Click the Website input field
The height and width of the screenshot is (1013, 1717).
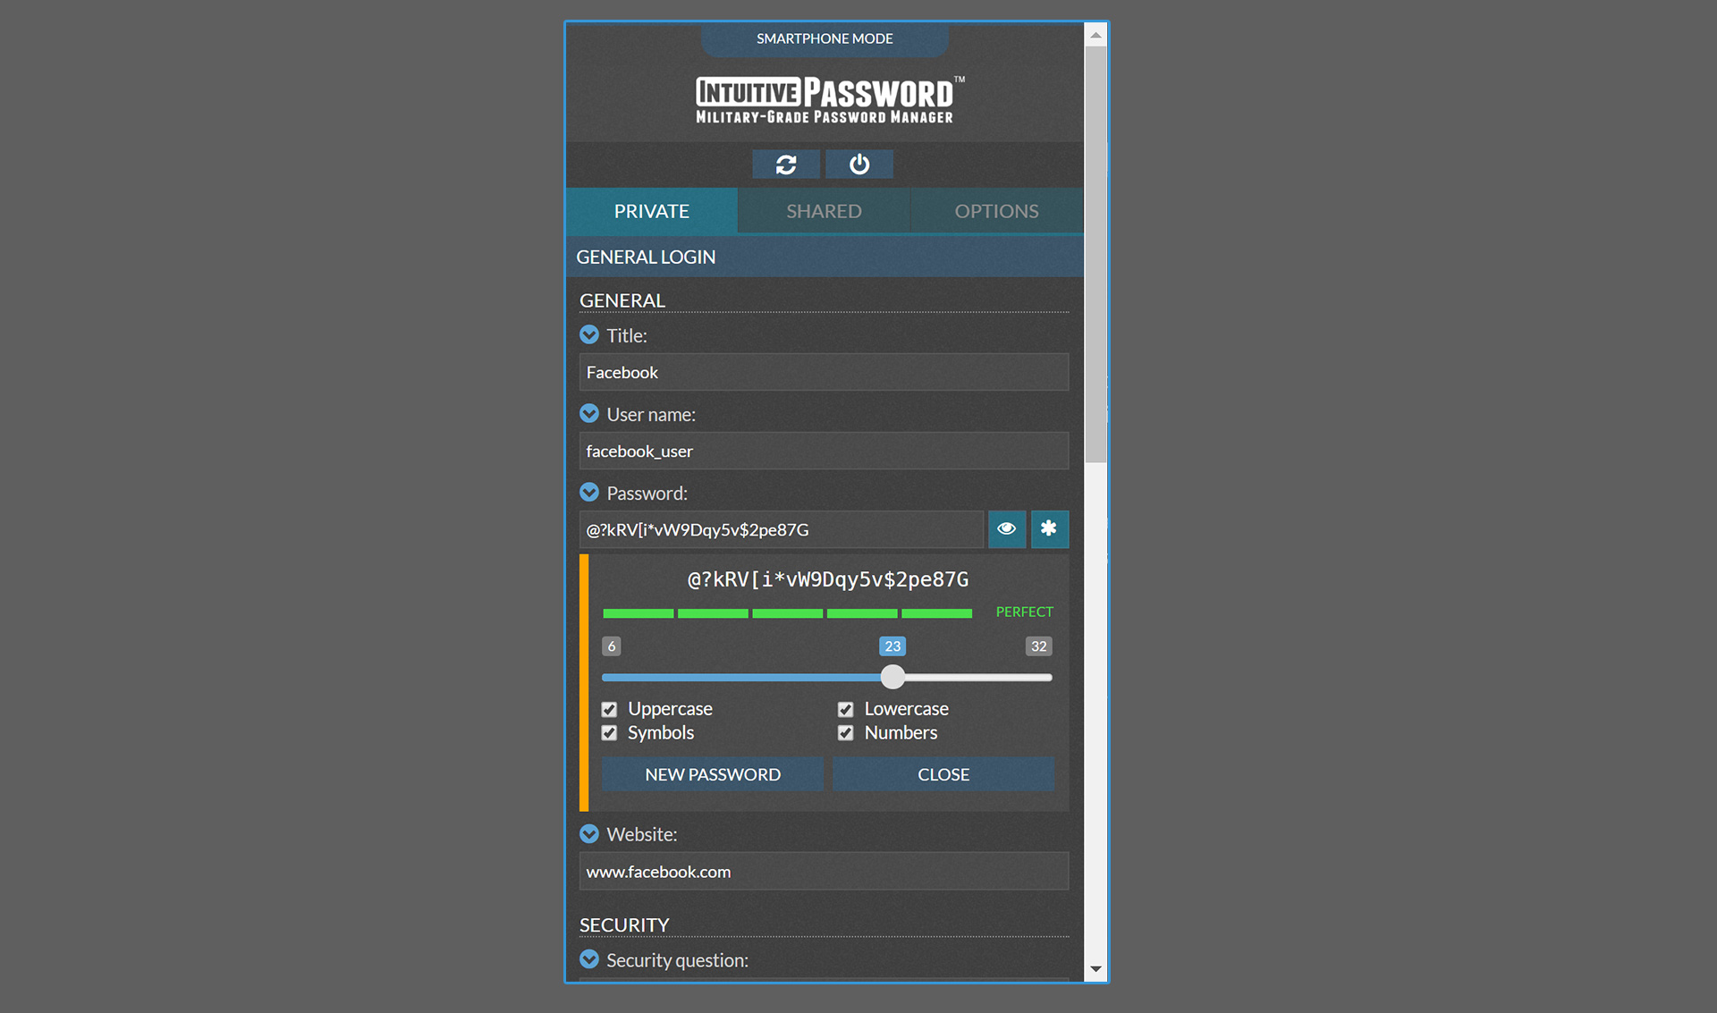[x=823, y=872]
